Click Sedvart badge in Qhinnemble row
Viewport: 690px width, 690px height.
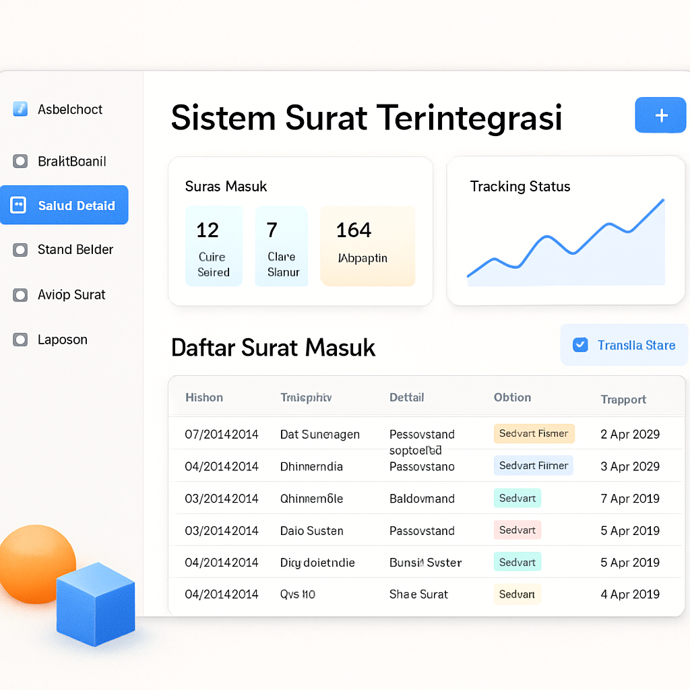[x=517, y=498]
